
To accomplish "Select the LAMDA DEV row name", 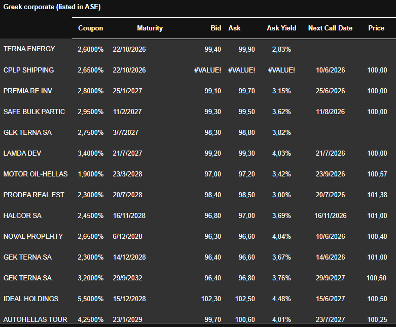I will [22, 153].
